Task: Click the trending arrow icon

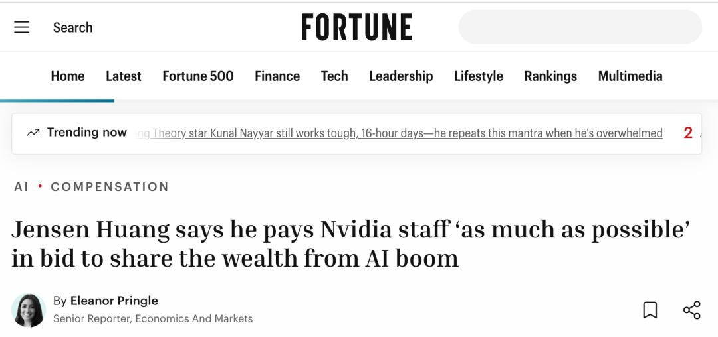Action: pos(33,133)
